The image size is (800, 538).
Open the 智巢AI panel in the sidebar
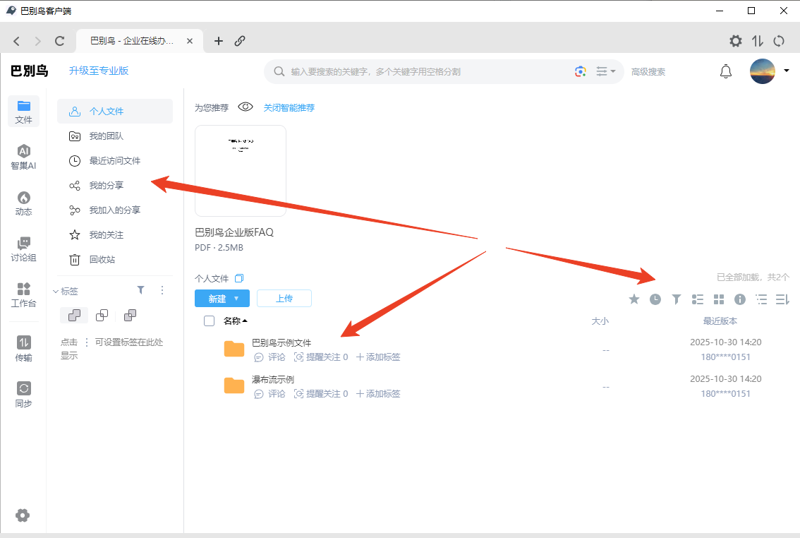point(23,157)
